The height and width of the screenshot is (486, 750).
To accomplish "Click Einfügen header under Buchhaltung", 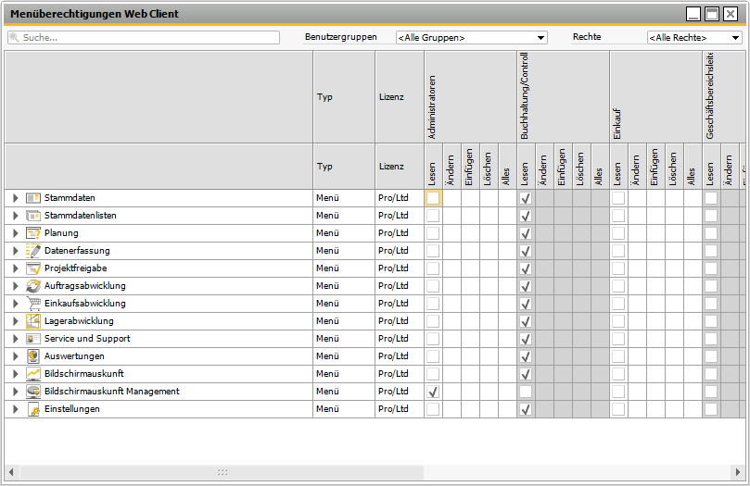I will tap(563, 167).
